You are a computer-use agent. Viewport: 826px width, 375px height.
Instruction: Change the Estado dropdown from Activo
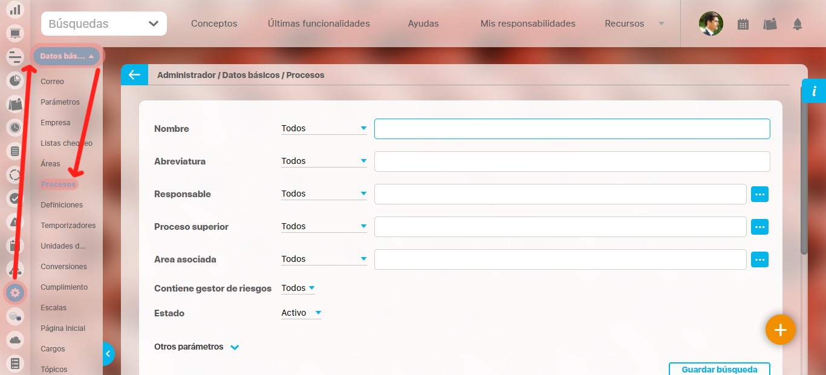click(301, 313)
